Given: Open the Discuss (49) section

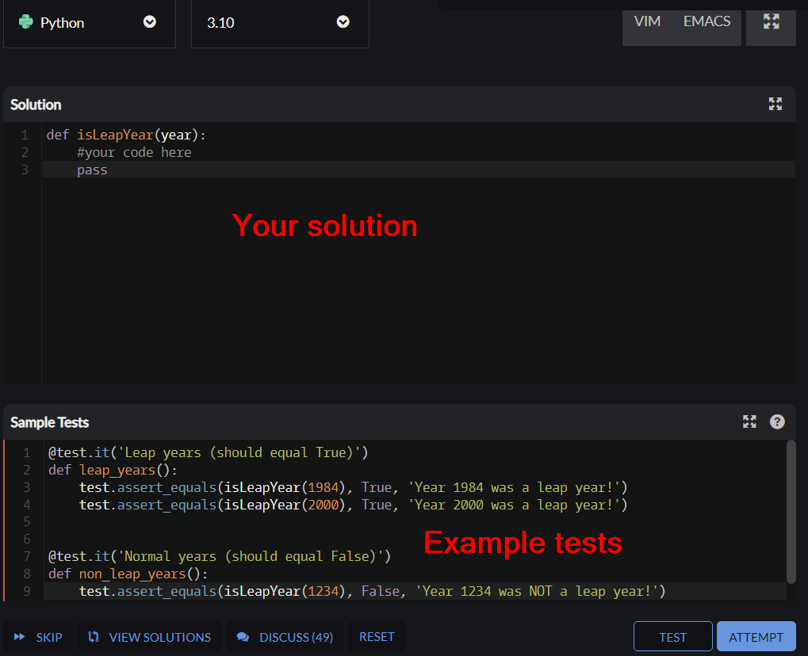Looking at the screenshot, I should coord(285,636).
